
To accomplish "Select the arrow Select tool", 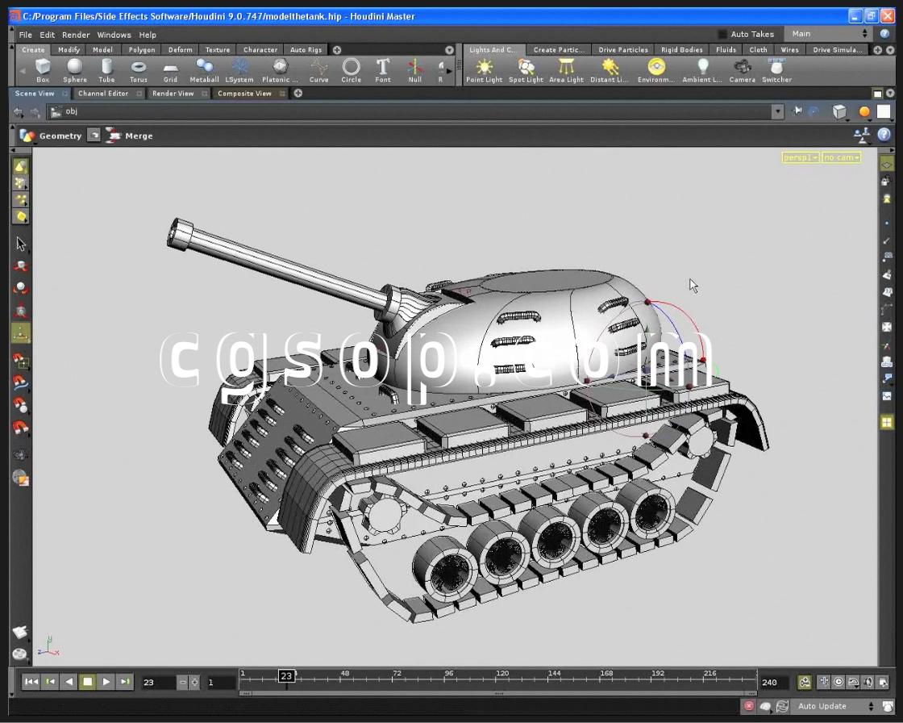I will [x=21, y=244].
